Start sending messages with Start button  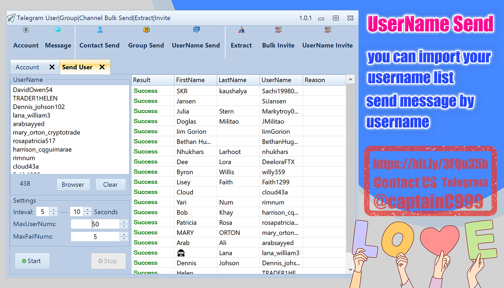[32, 261]
